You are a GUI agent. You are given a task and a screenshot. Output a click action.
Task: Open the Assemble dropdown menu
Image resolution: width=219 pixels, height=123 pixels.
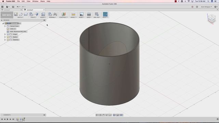coord(53,17)
